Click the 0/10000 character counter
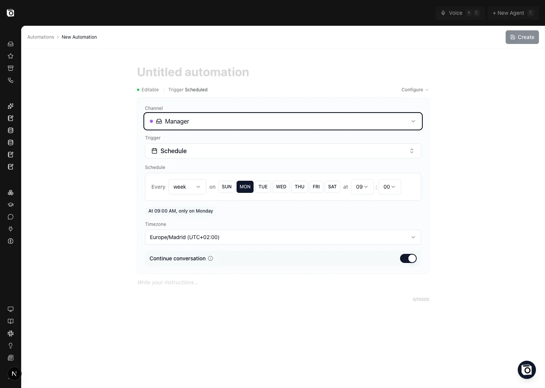This screenshot has height=388, width=545. 421,299
